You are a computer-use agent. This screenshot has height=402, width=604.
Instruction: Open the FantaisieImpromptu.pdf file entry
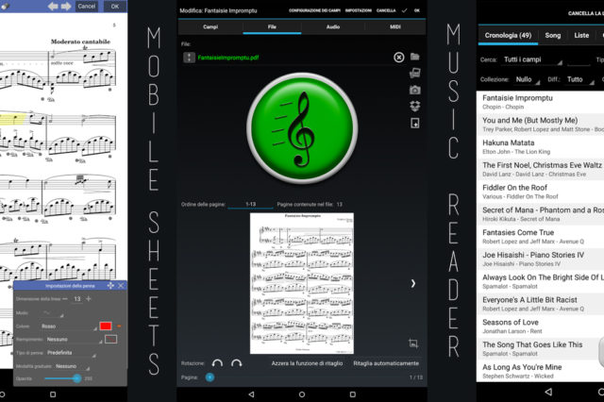click(228, 58)
